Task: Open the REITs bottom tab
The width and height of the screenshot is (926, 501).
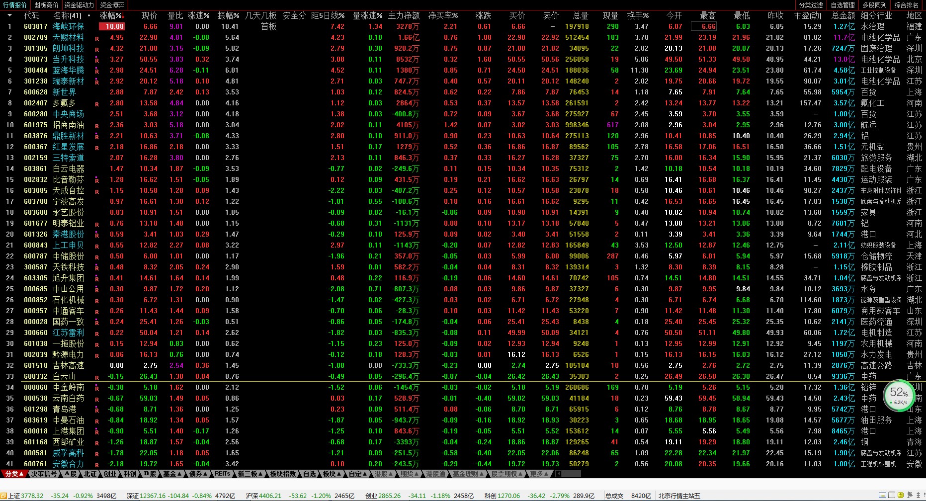Action: point(222,474)
